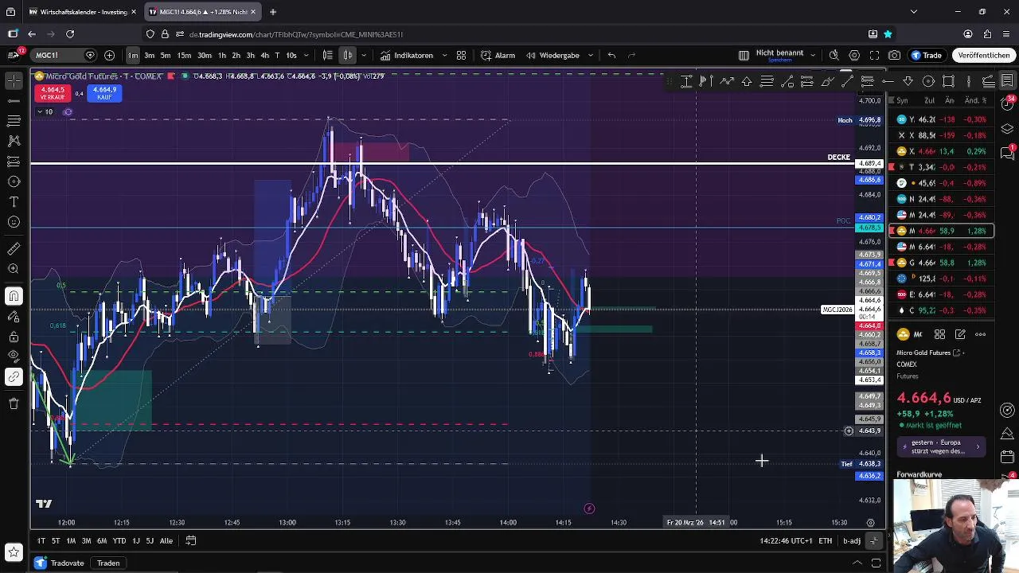The height and width of the screenshot is (573, 1019).
Task: Open chart settings hexagon icon
Action: (x=854, y=56)
